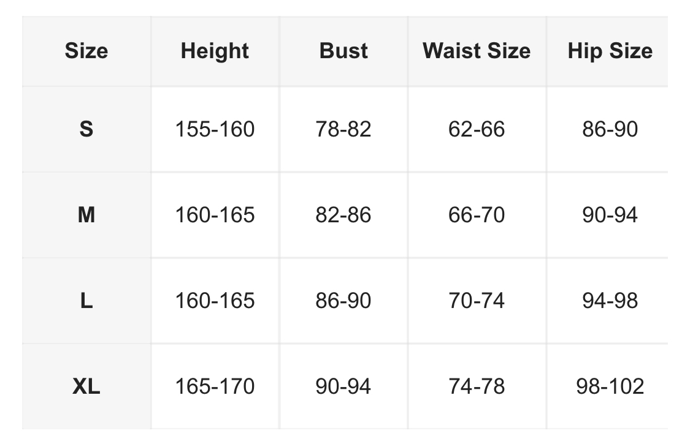The width and height of the screenshot is (690, 444).
Task: Click the Height column header
Action: tap(215, 51)
